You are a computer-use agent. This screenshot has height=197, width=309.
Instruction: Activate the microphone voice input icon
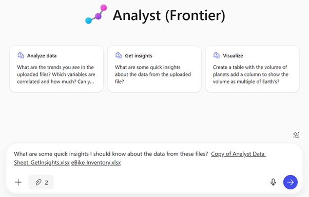pyautogui.click(x=273, y=182)
